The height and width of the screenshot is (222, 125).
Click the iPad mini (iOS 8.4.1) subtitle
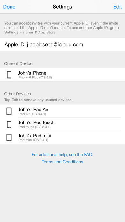click(33, 140)
